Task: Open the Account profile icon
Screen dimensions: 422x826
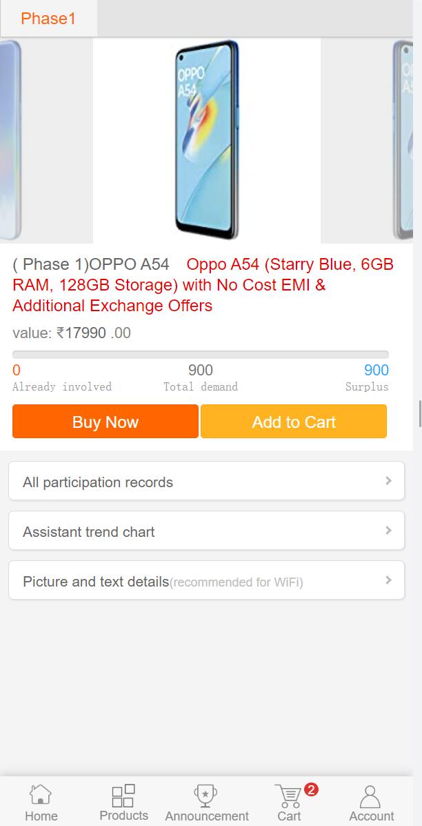Action: [x=371, y=796]
